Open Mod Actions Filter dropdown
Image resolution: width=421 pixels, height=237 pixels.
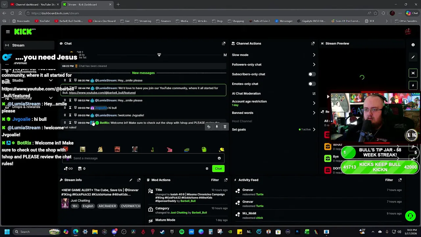point(215,180)
